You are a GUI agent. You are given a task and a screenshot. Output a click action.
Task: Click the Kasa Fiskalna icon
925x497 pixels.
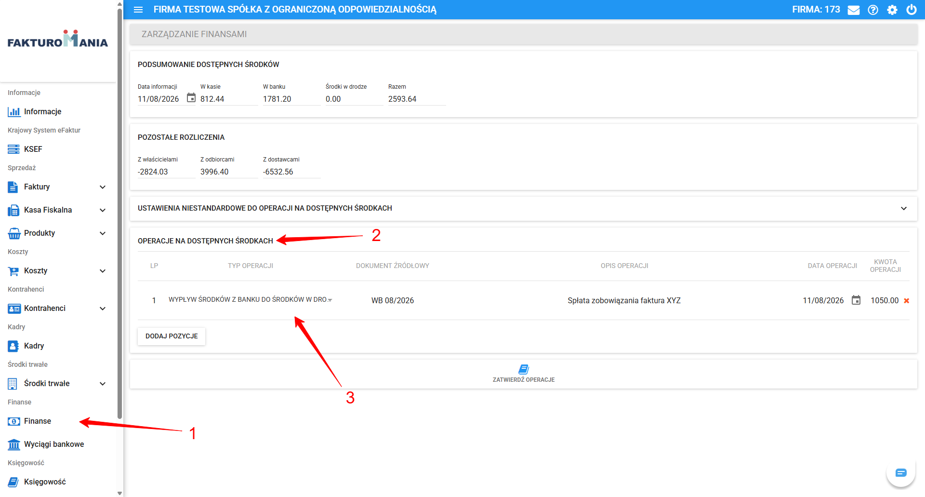pyautogui.click(x=13, y=210)
